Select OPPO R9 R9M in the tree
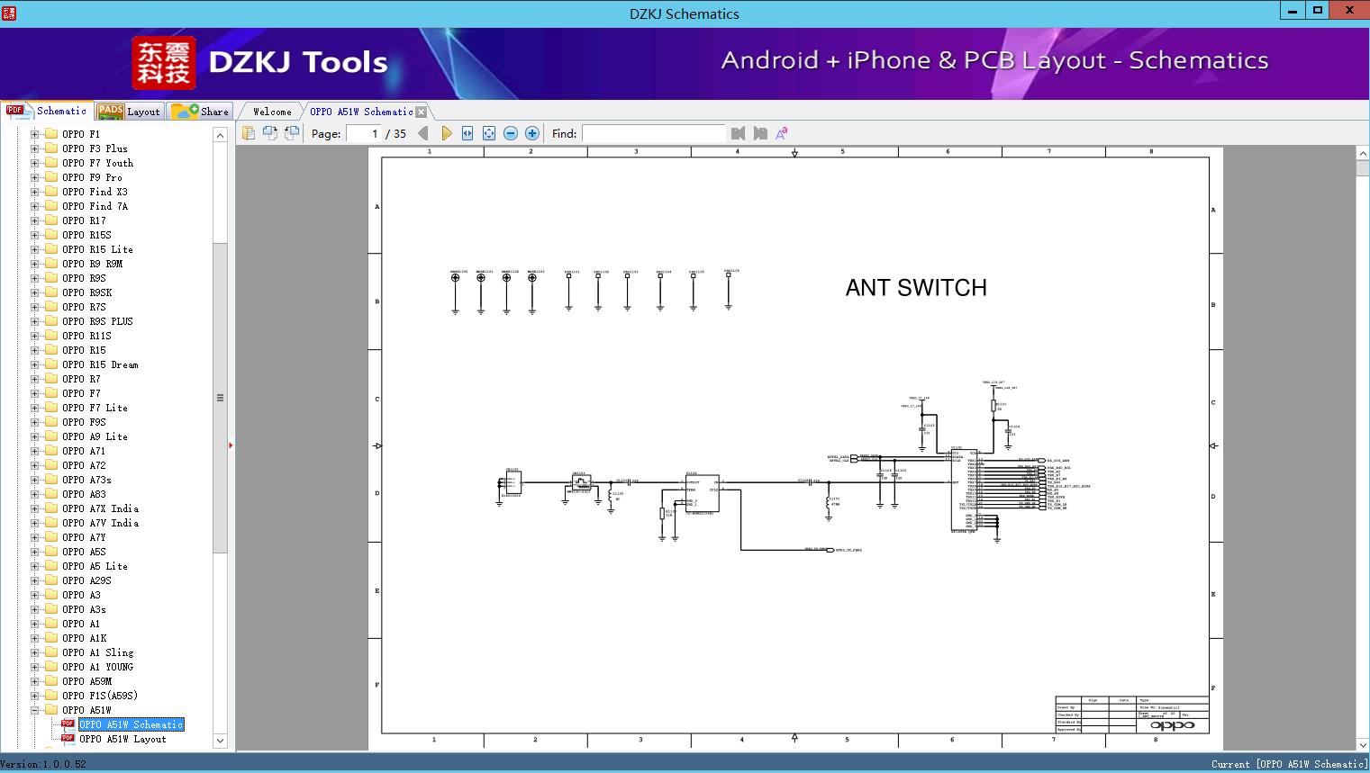 93,264
